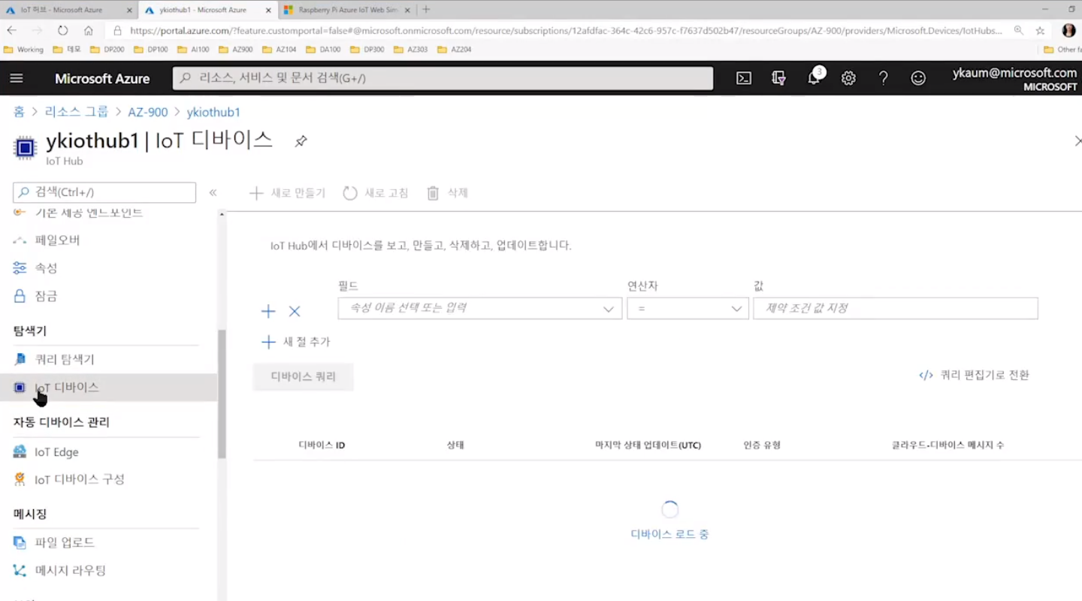Go to AZ-900 breadcrumb link
The image size is (1082, 601).
[148, 112]
